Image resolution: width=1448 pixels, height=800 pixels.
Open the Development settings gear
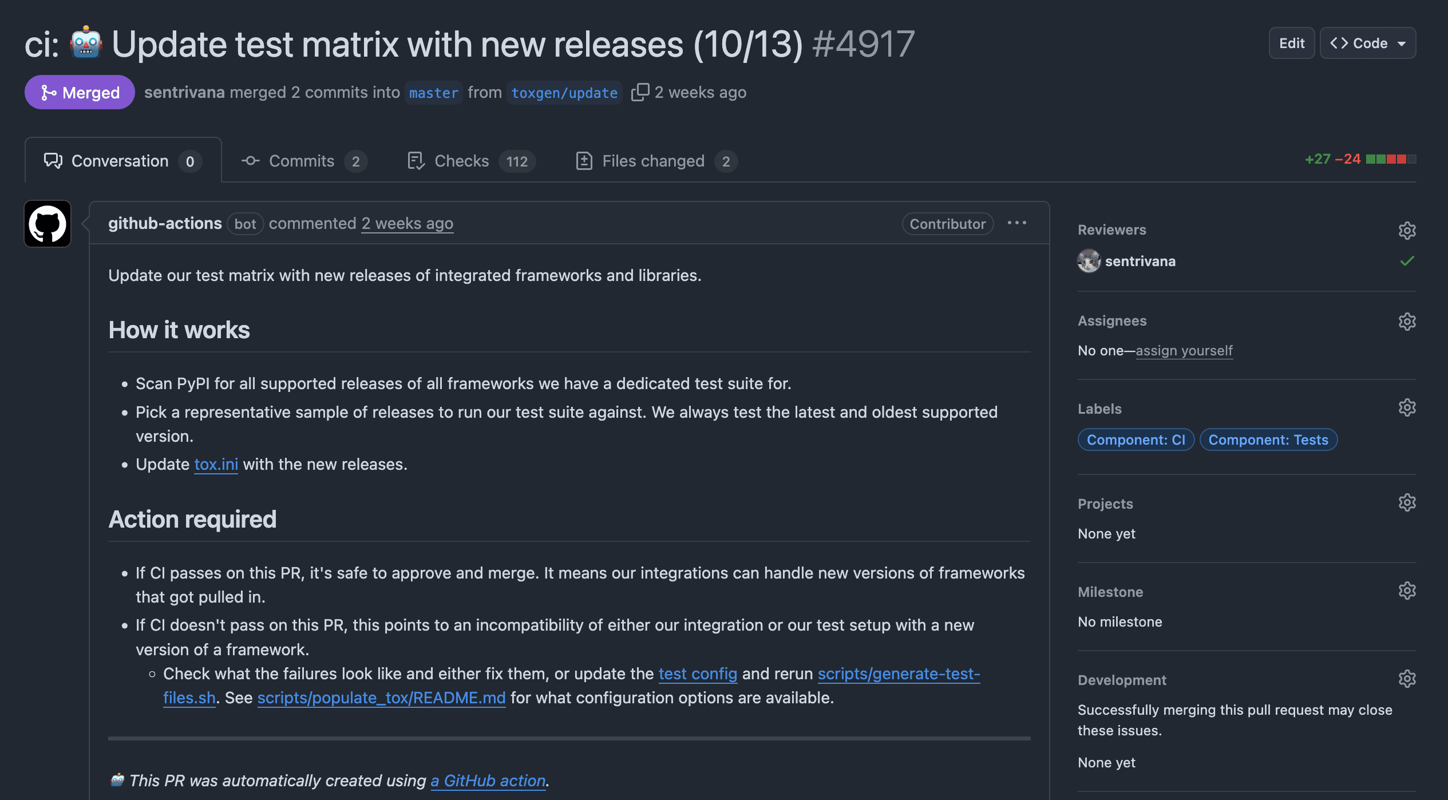[x=1407, y=679]
